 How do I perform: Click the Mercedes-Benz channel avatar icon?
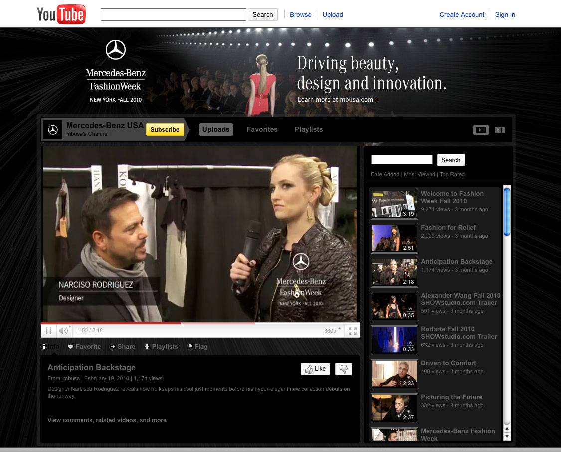tap(53, 130)
